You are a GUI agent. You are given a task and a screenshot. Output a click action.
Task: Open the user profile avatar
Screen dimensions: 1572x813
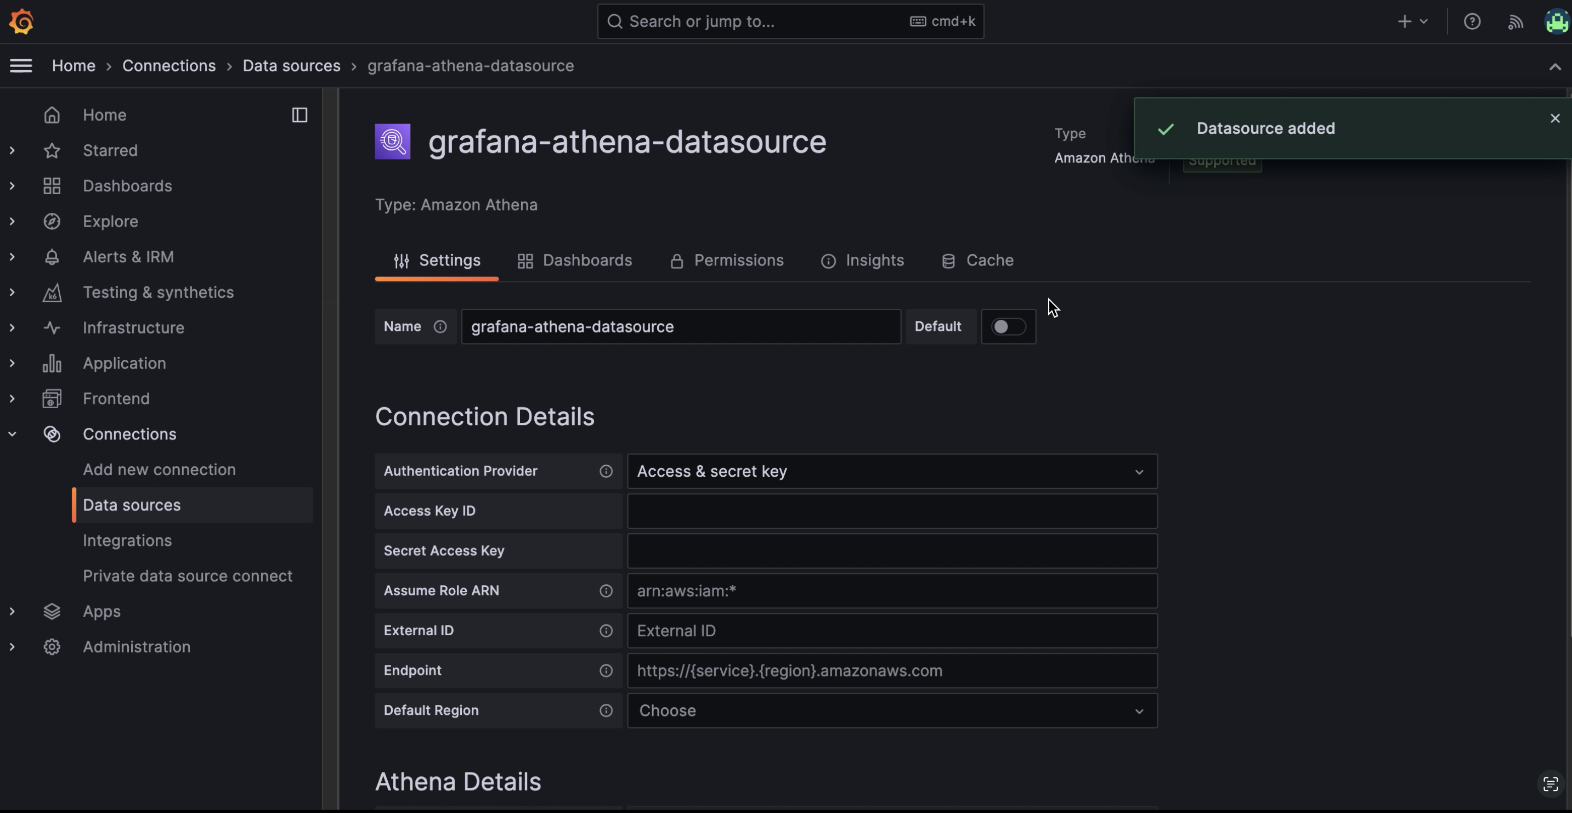point(1557,21)
